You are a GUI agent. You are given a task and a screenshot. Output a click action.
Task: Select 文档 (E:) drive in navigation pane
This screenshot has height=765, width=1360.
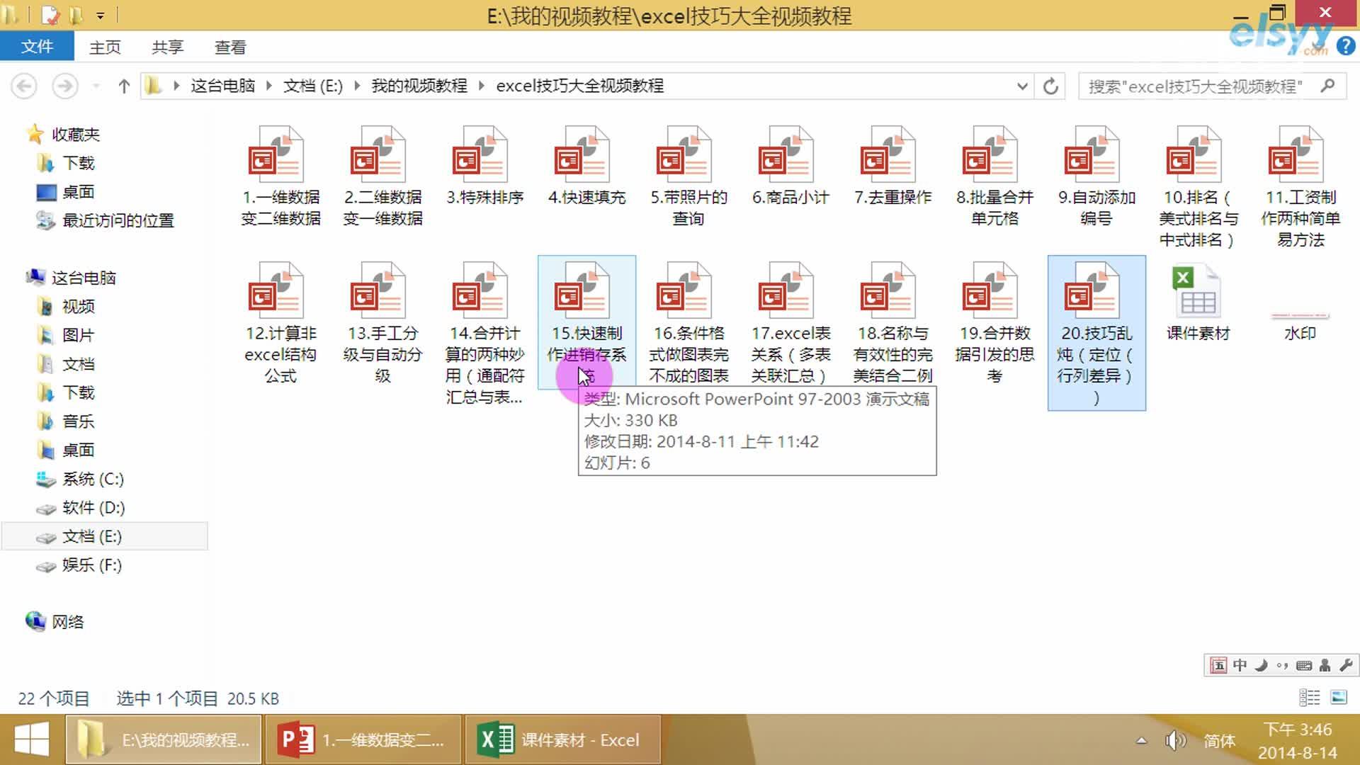coord(91,537)
